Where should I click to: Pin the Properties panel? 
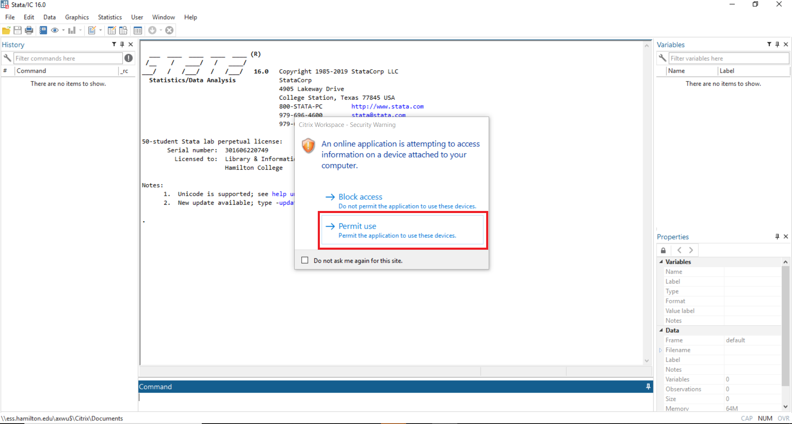click(777, 237)
